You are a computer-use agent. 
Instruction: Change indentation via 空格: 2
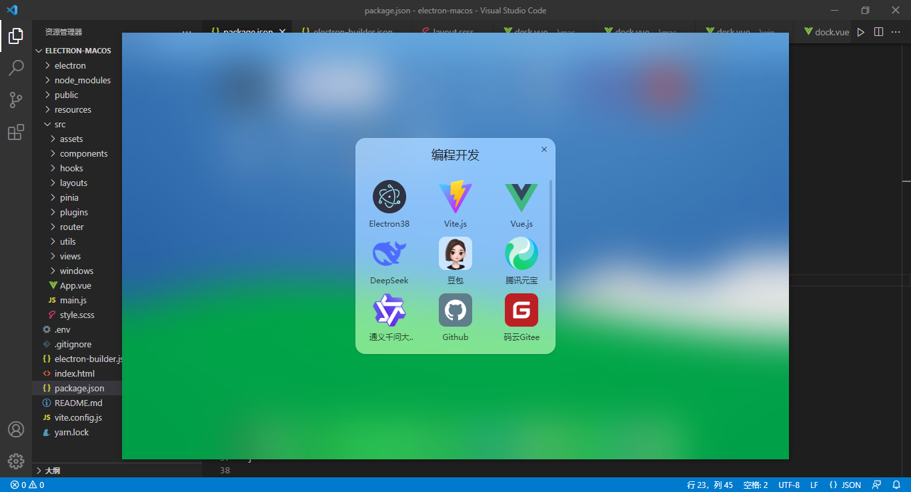(756, 485)
